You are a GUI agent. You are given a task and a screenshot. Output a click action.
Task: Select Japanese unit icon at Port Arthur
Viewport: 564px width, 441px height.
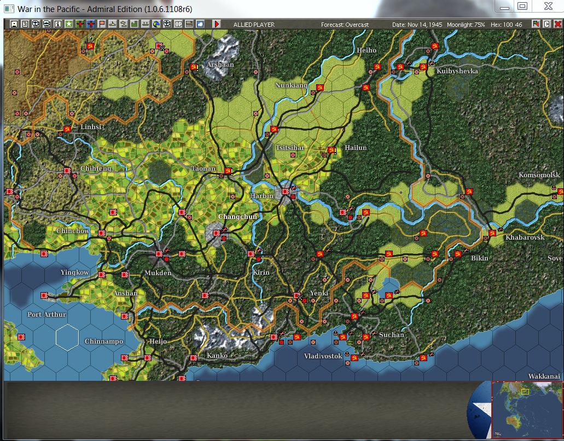point(44,295)
